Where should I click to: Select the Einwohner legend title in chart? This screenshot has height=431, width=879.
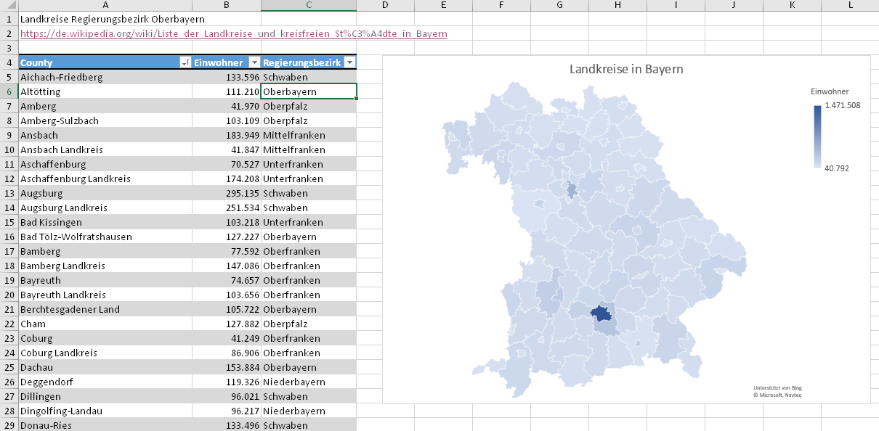(830, 91)
